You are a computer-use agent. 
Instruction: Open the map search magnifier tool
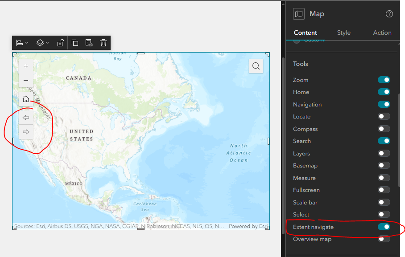tap(256, 65)
